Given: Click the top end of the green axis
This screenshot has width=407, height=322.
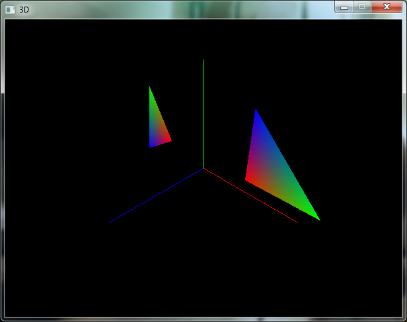Looking at the screenshot, I should click(x=203, y=60).
